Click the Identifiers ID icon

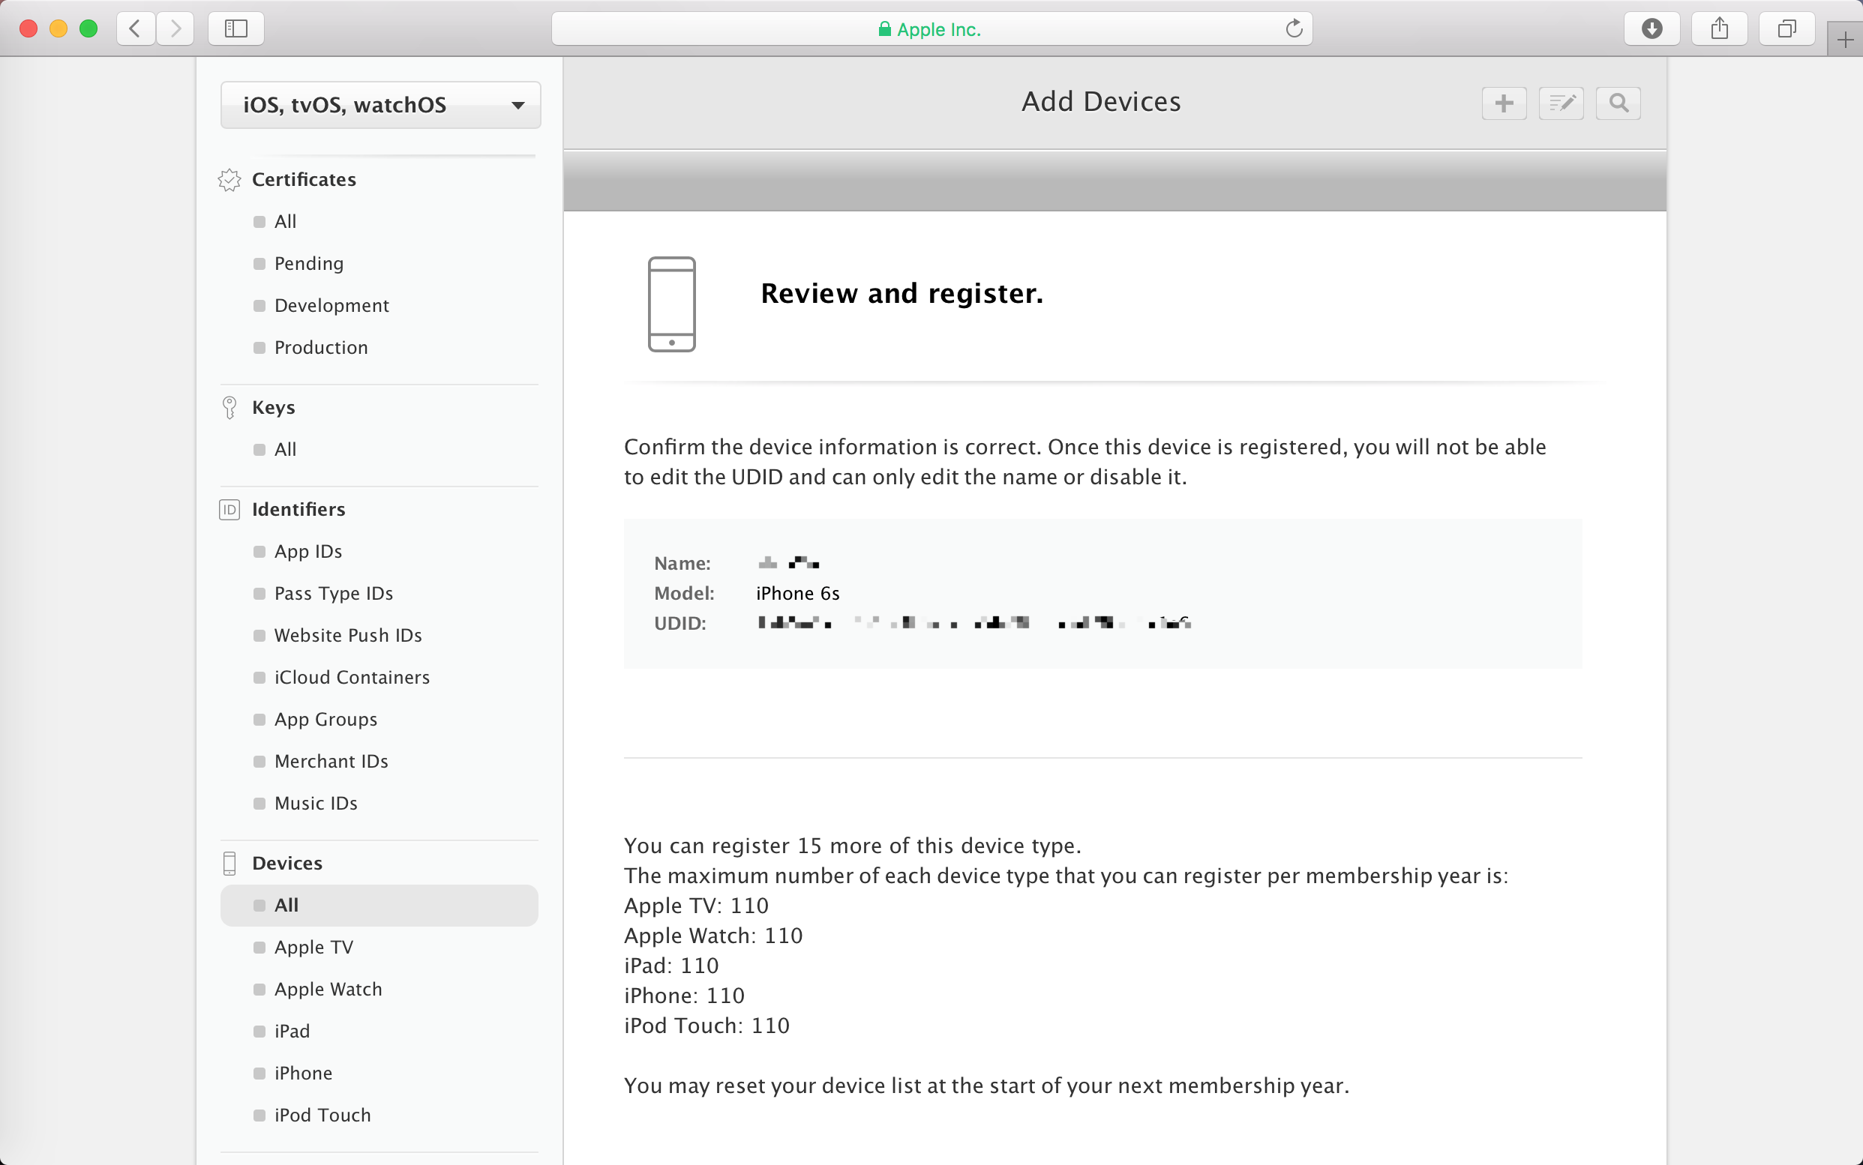229,509
